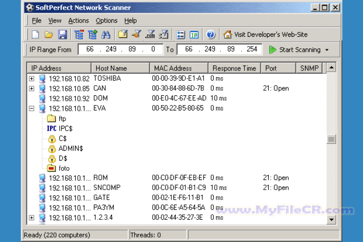The image size is (363, 242).
Task: Select the IPC$ share icon
Action: point(51,129)
